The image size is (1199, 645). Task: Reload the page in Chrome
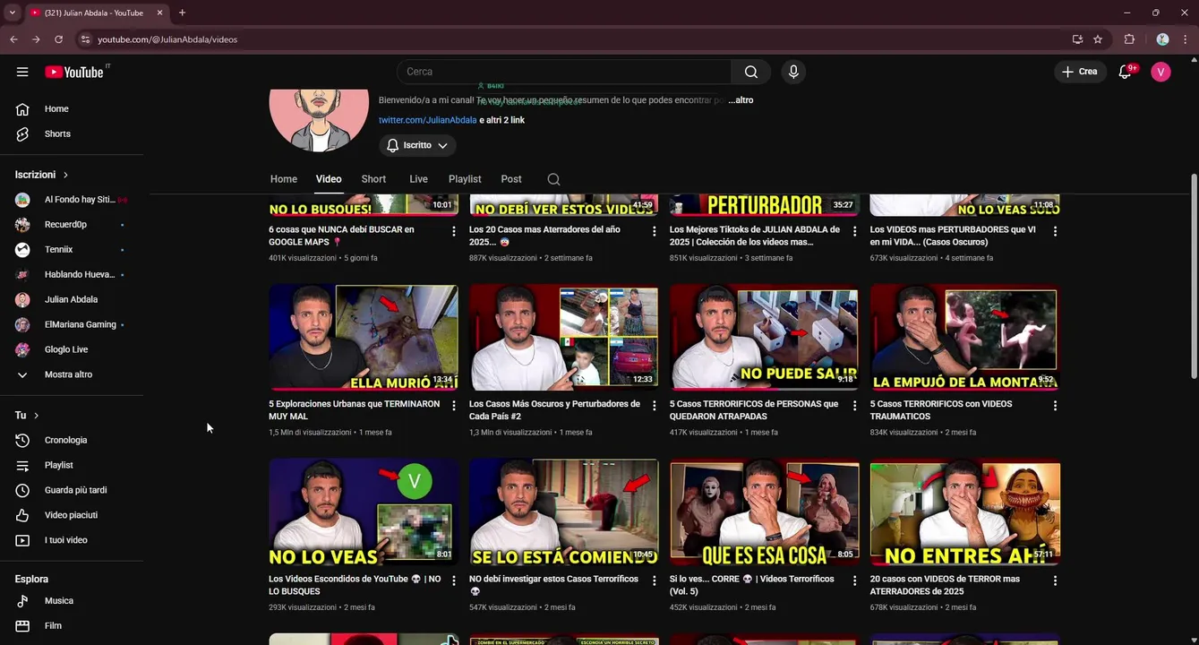58,39
